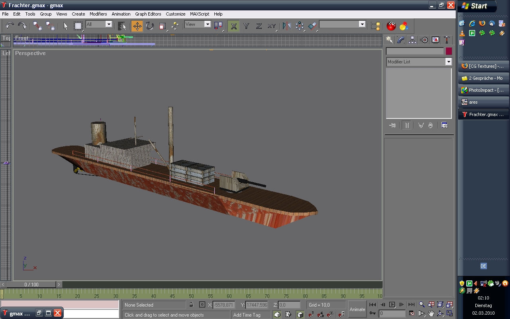The width and height of the screenshot is (510, 319).
Task: Click the Min/Max Toggle viewport control
Action: click(449, 314)
